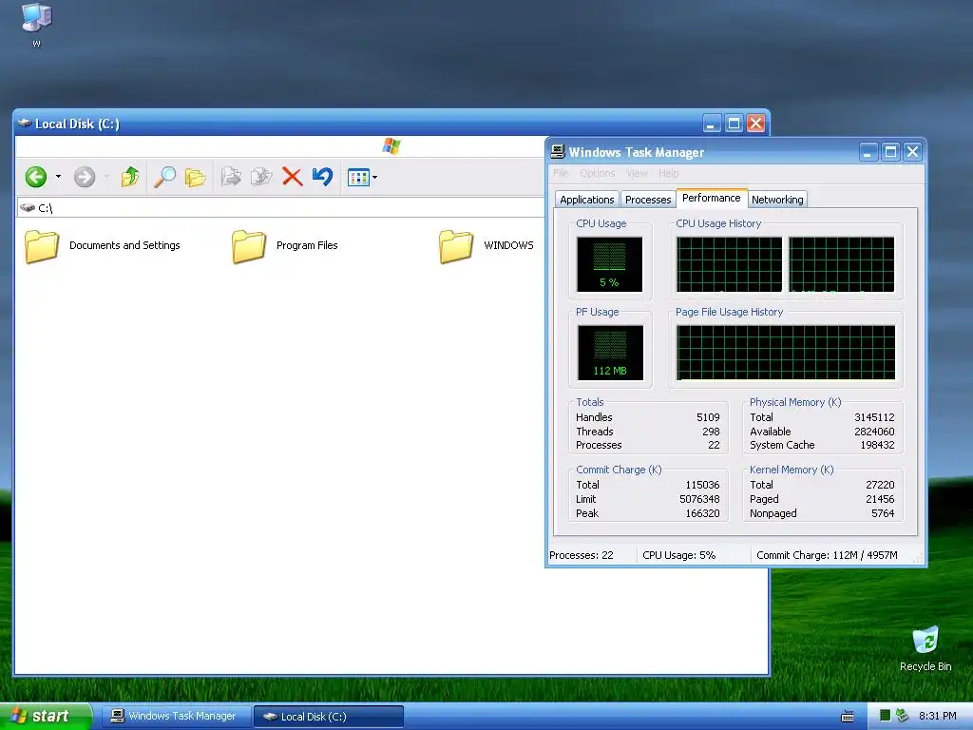973x730 pixels.
Task: Open the Options menu in Task Manager
Action: [x=598, y=173]
